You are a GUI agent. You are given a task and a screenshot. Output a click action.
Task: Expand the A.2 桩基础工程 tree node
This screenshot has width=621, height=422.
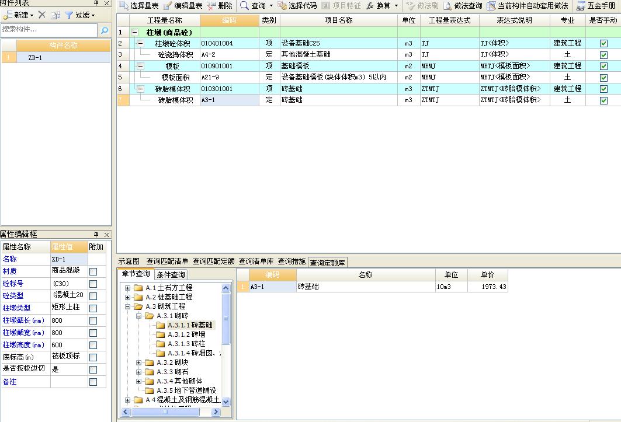click(x=127, y=297)
